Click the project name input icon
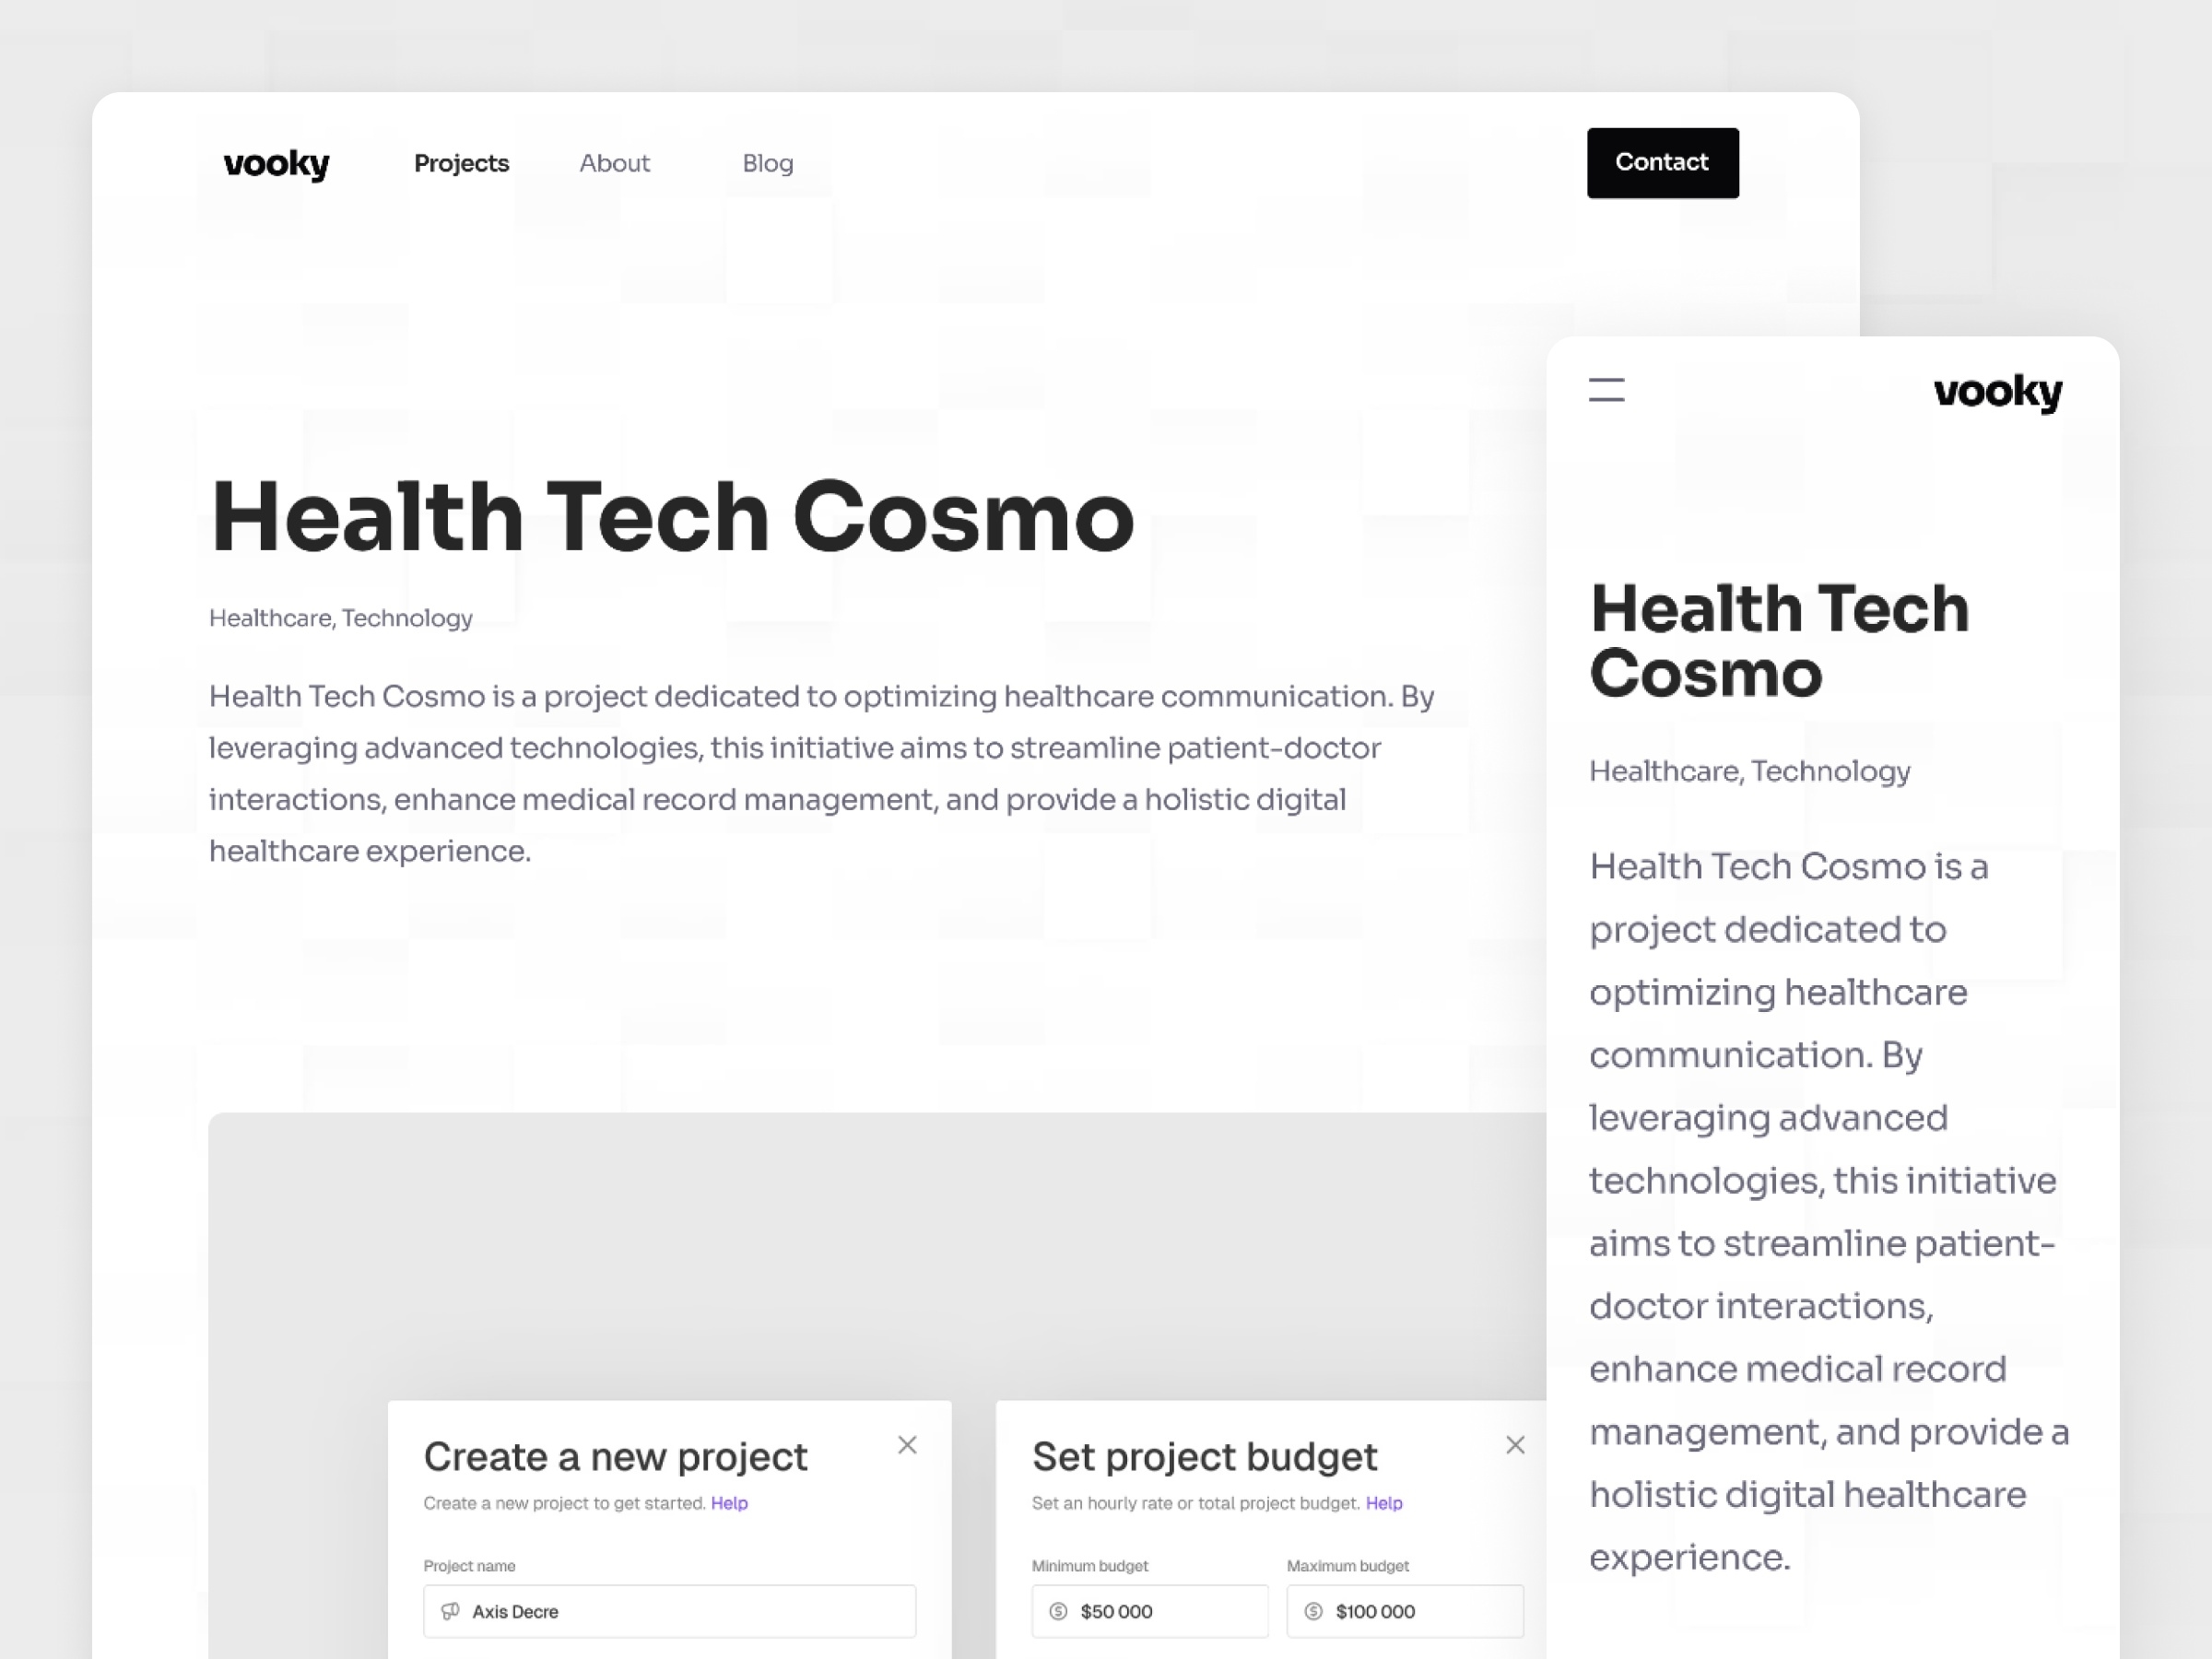The width and height of the screenshot is (2212, 1659). point(450,1610)
